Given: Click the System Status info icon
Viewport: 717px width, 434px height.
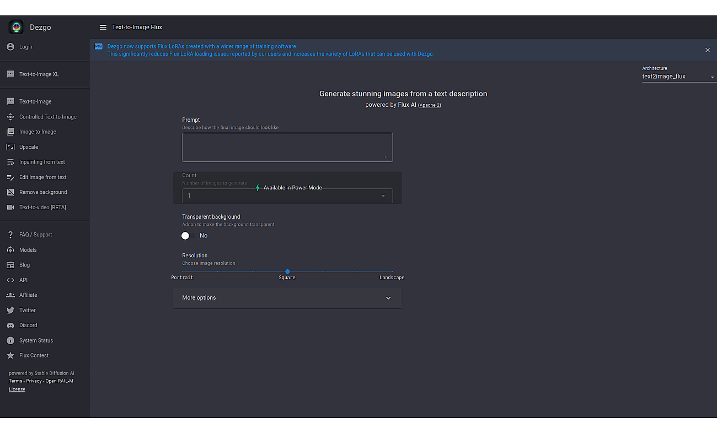Looking at the screenshot, I should [10, 340].
